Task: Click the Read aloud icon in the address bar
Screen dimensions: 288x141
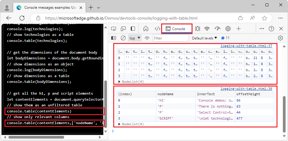Action: click(252, 18)
